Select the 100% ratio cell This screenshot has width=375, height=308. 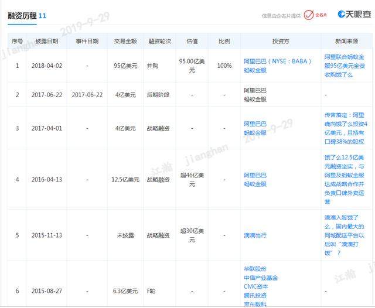coord(224,66)
